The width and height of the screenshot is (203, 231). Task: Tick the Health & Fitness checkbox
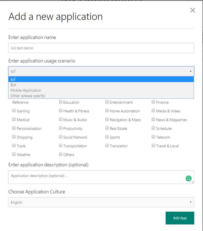pos(61,110)
